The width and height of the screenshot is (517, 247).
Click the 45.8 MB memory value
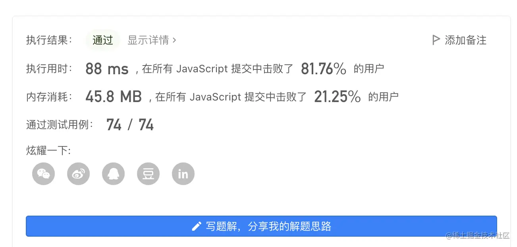(114, 96)
